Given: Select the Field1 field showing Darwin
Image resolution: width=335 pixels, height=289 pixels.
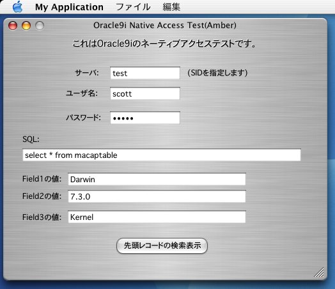Looking at the screenshot, I should tap(157, 179).
